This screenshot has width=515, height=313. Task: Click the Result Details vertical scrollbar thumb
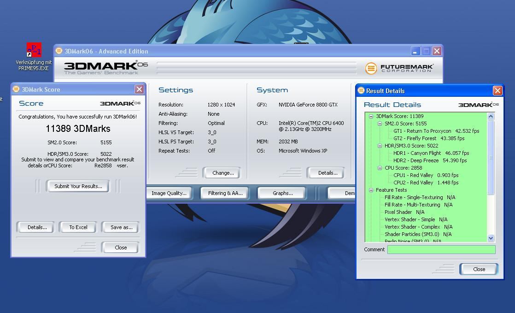pyautogui.click(x=491, y=157)
